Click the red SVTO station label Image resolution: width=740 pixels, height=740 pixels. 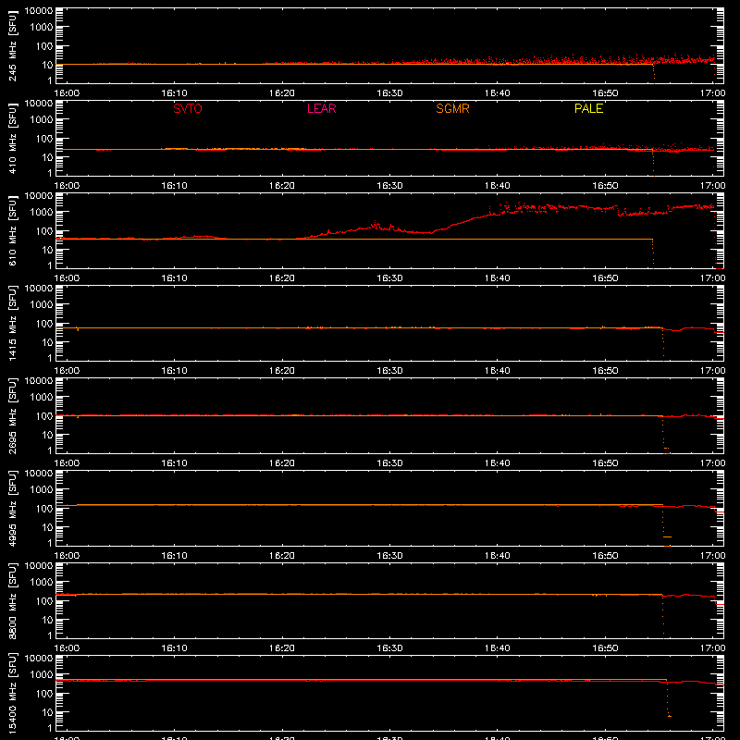click(x=188, y=108)
